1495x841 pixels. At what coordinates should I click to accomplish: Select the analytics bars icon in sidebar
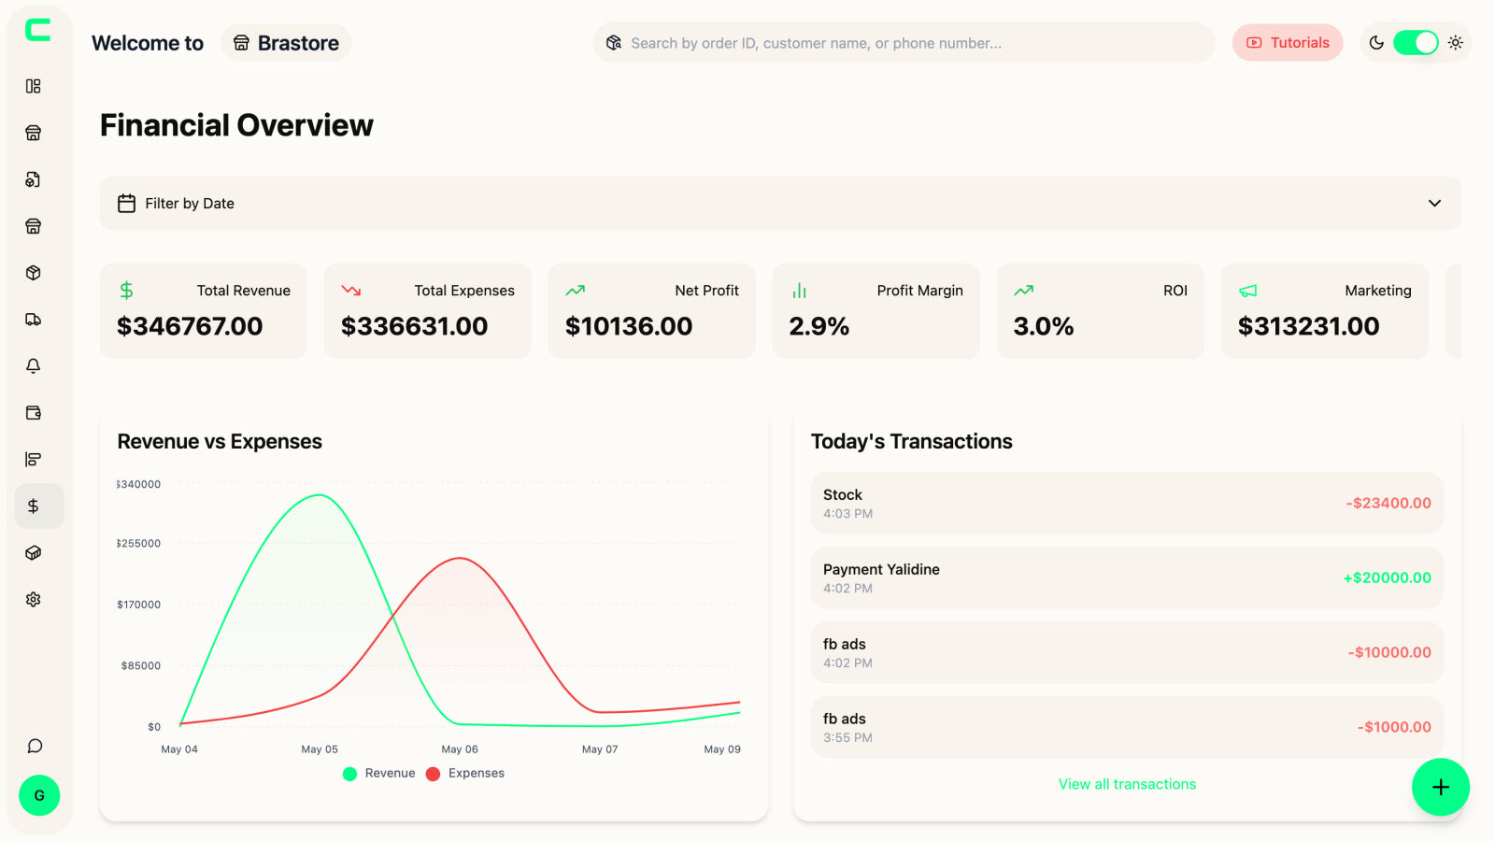(34, 459)
